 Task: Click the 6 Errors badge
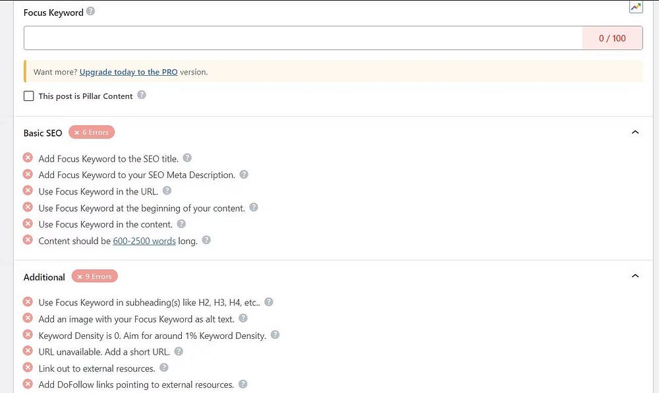[92, 133]
